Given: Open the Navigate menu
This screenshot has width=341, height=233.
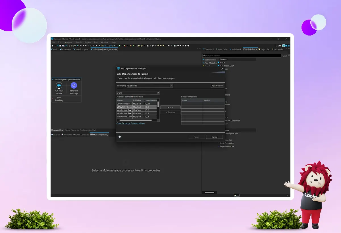Looking at the screenshot, I should 68,42.
